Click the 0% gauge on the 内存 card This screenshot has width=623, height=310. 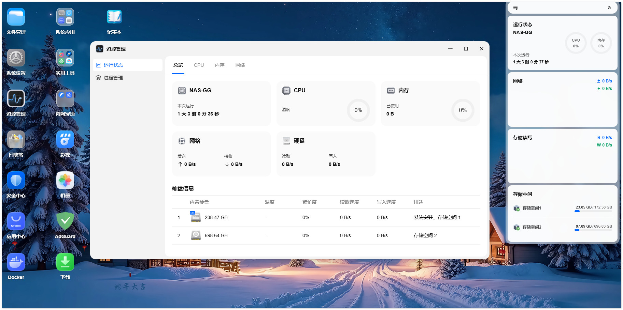click(463, 110)
